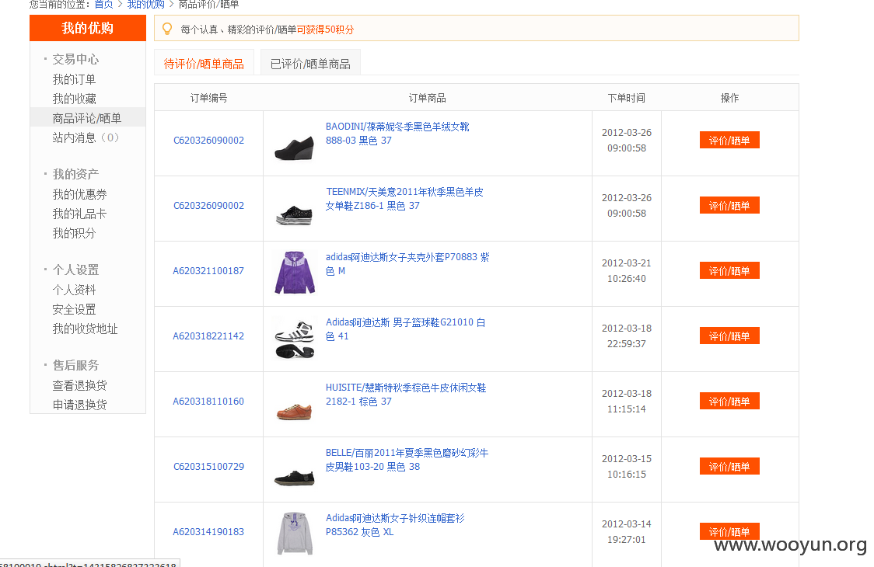Open order number C620315100729
Image resolution: width=874 pixels, height=567 pixels.
[208, 466]
